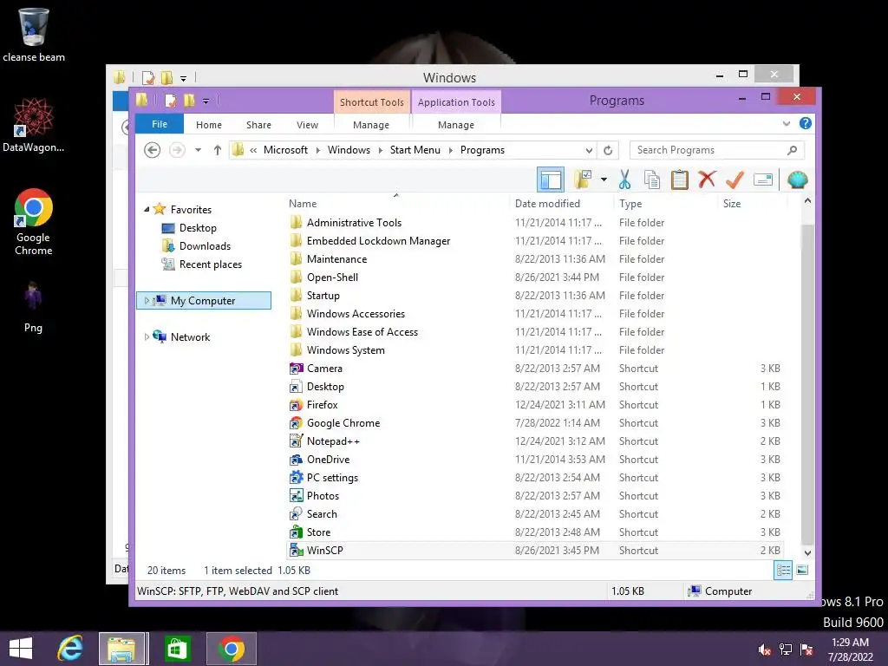Open Manage tab under Application Tools
This screenshot has height=666, width=888.
(x=456, y=125)
